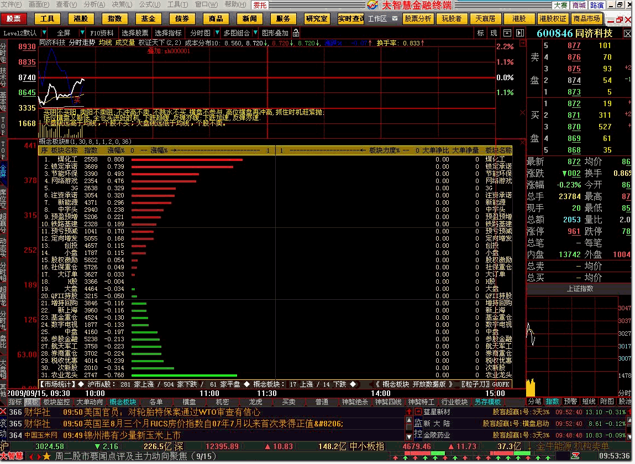The height and width of the screenshot is (464, 635).
Task: Open the 商城 link
Action: tap(579, 5)
